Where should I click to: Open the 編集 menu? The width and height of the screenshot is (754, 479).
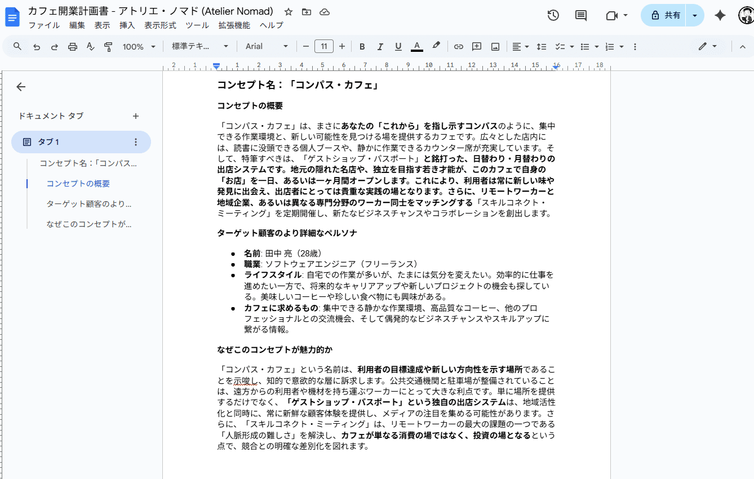coord(77,25)
